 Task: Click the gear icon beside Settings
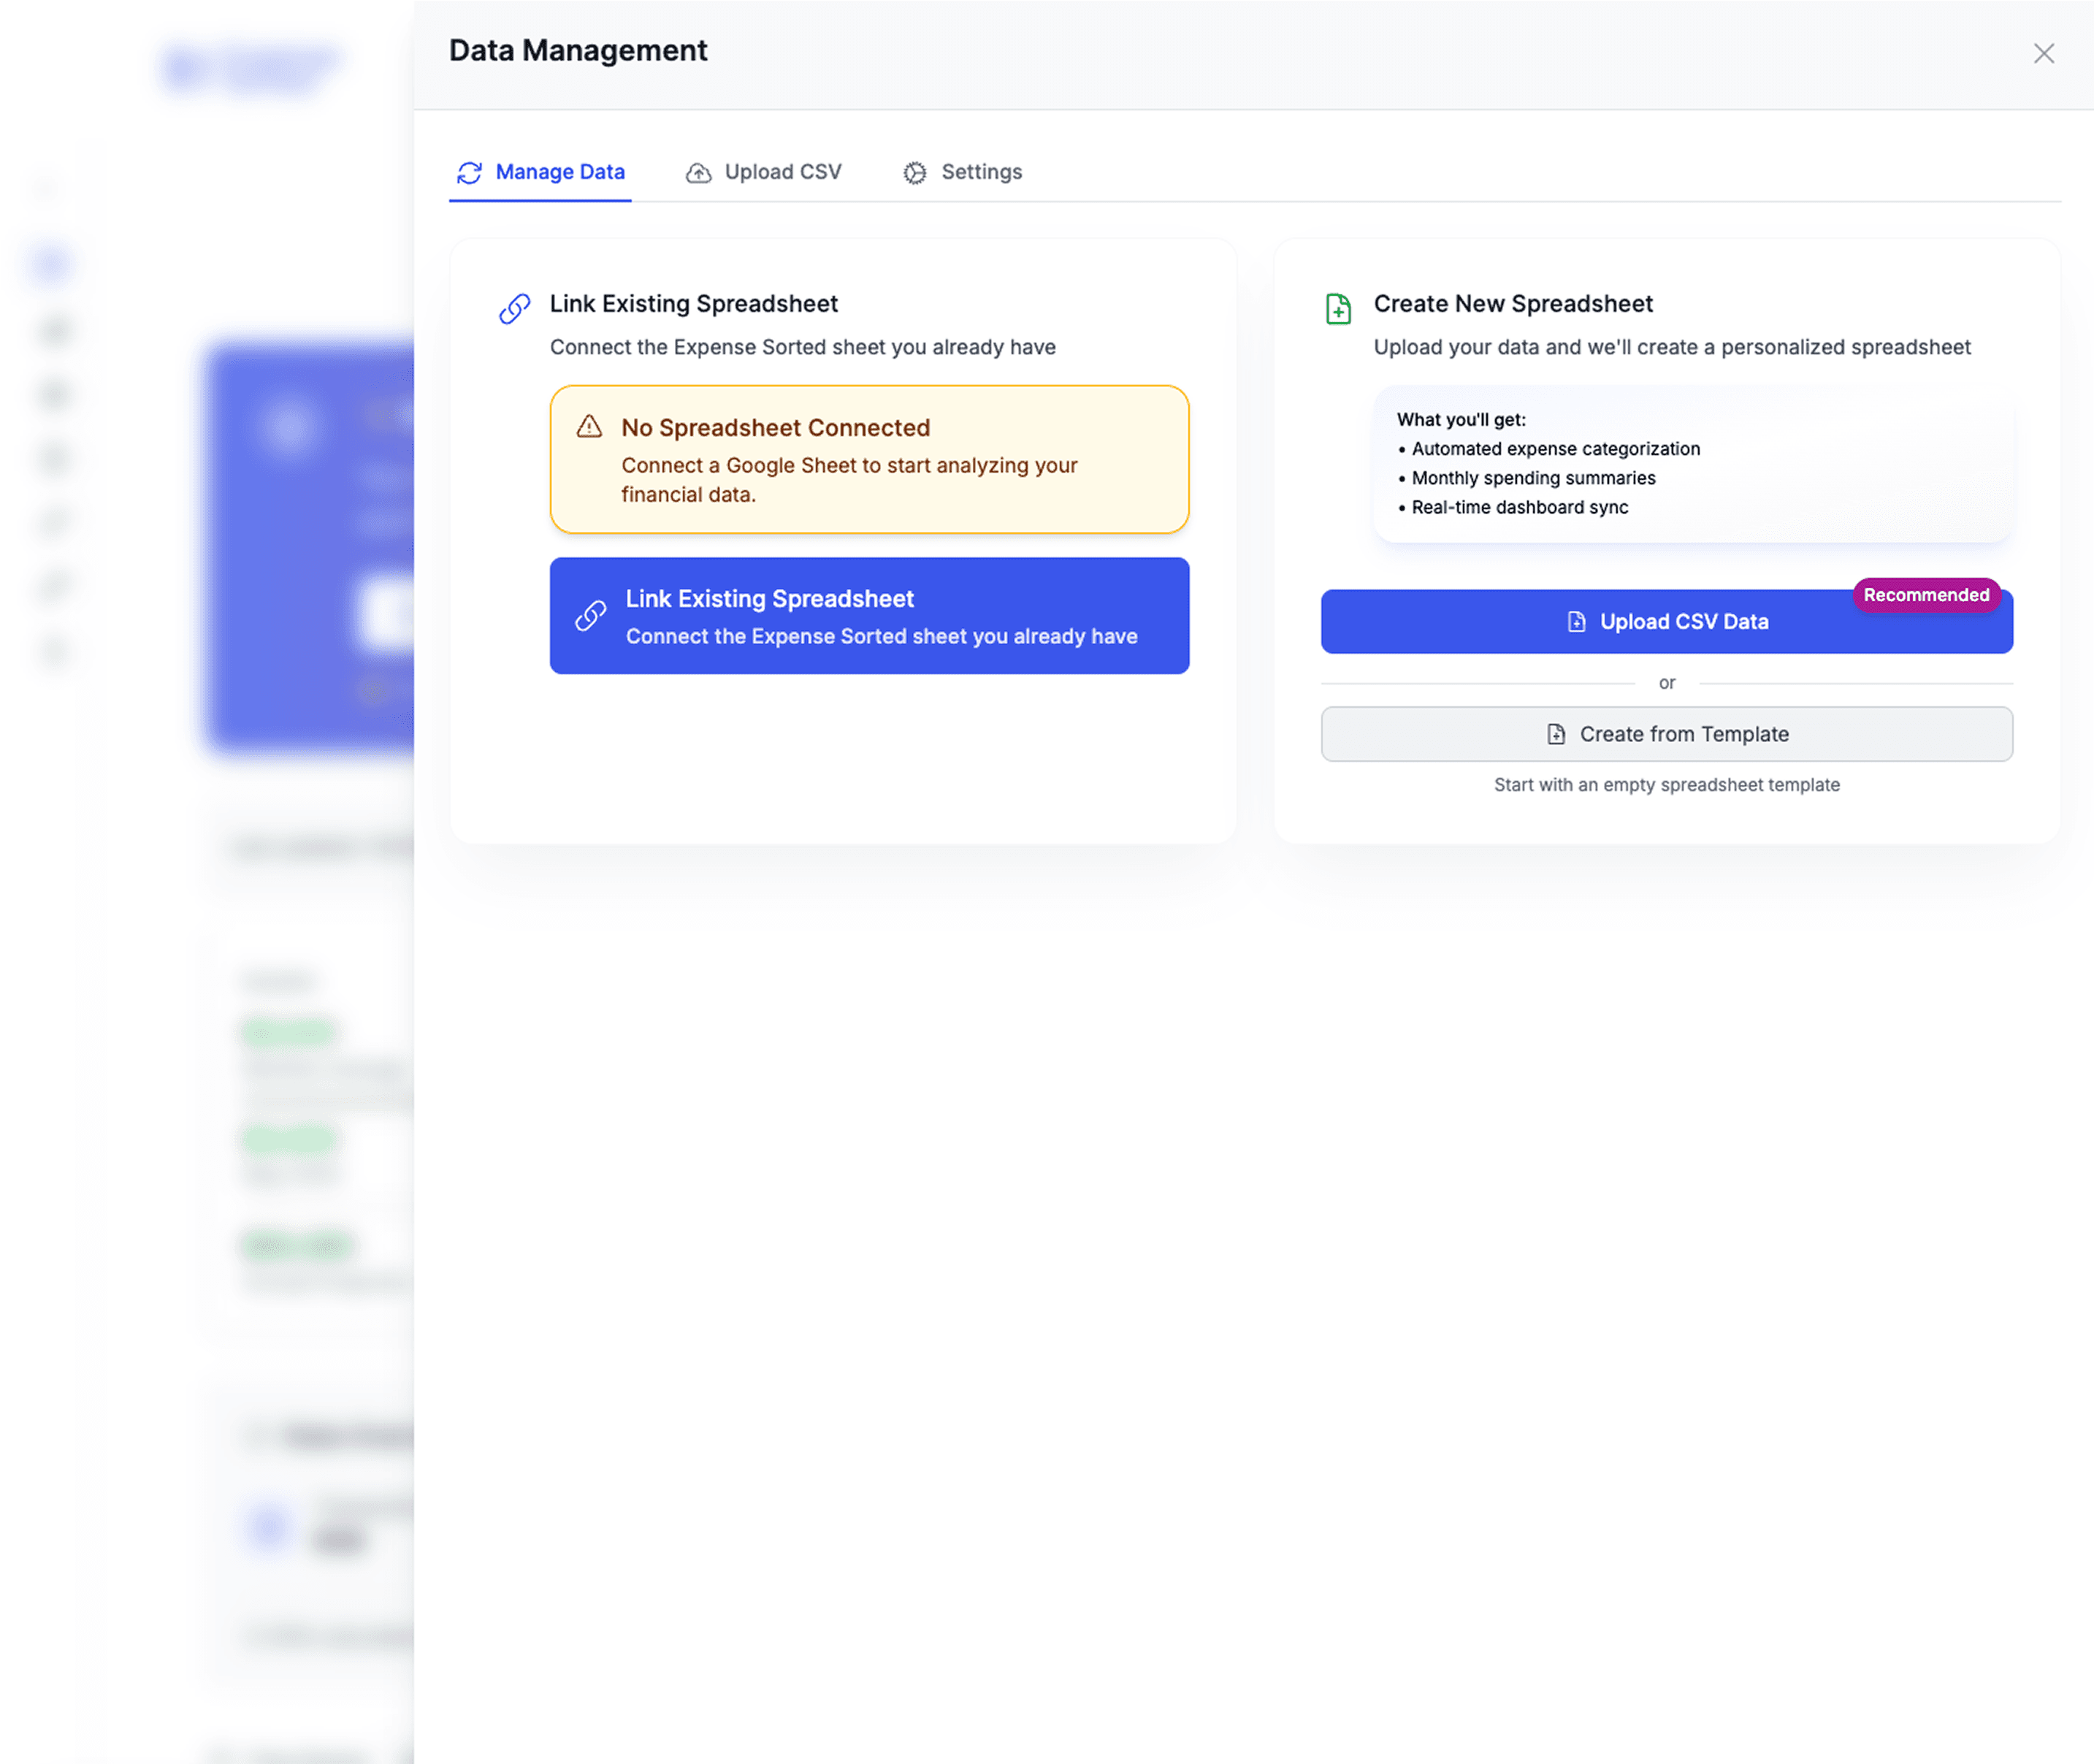pyautogui.click(x=914, y=173)
